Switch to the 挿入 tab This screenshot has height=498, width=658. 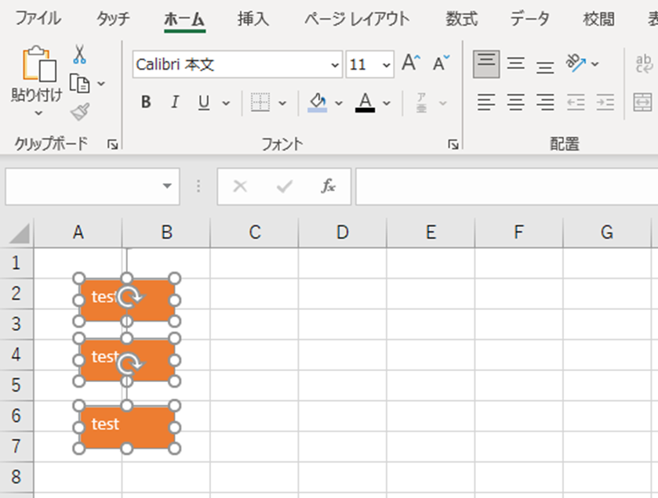click(x=253, y=19)
